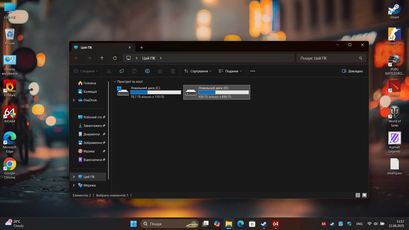
Task: Open Зображення quick access folder
Action: [91, 143]
